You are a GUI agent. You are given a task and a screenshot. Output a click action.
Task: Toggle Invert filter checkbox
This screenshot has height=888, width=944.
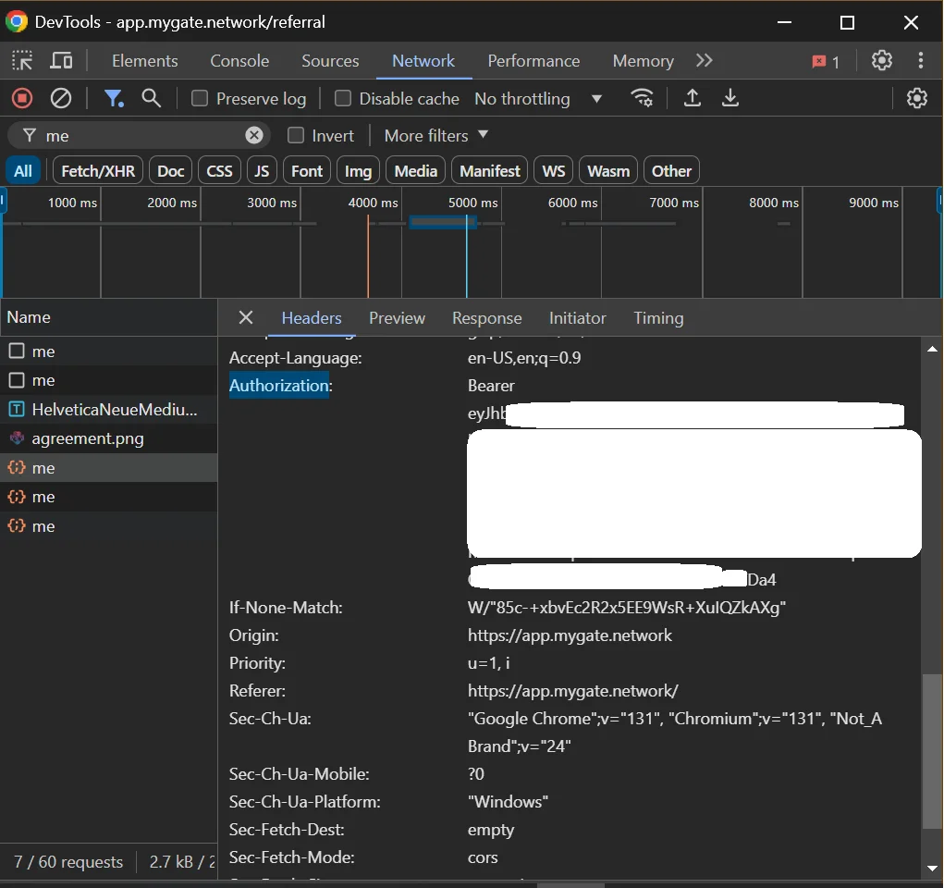(x=296, y=136)
